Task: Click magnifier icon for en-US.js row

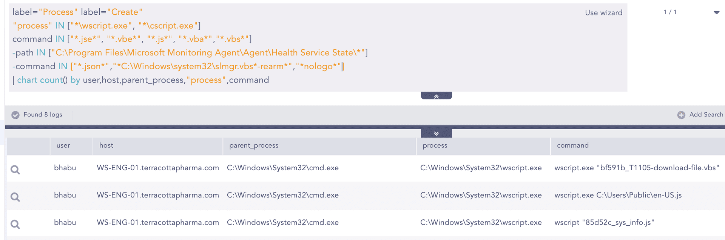Action: pos(15,197)
